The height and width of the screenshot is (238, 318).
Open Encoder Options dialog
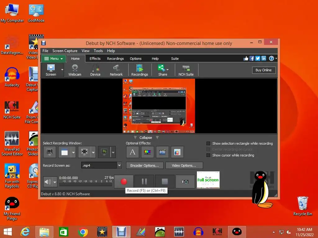click(145, 165)
